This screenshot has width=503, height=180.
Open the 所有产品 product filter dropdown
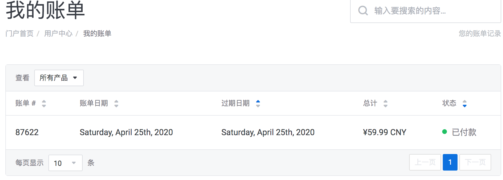click(59, 78)
